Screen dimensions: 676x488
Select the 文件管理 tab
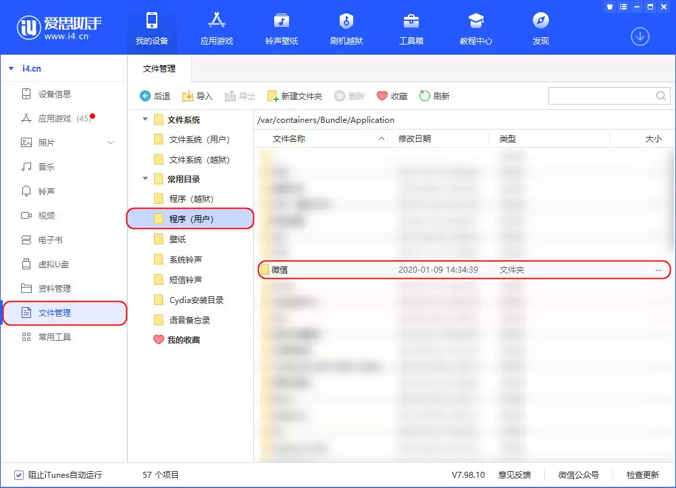(x=159, y=68)
